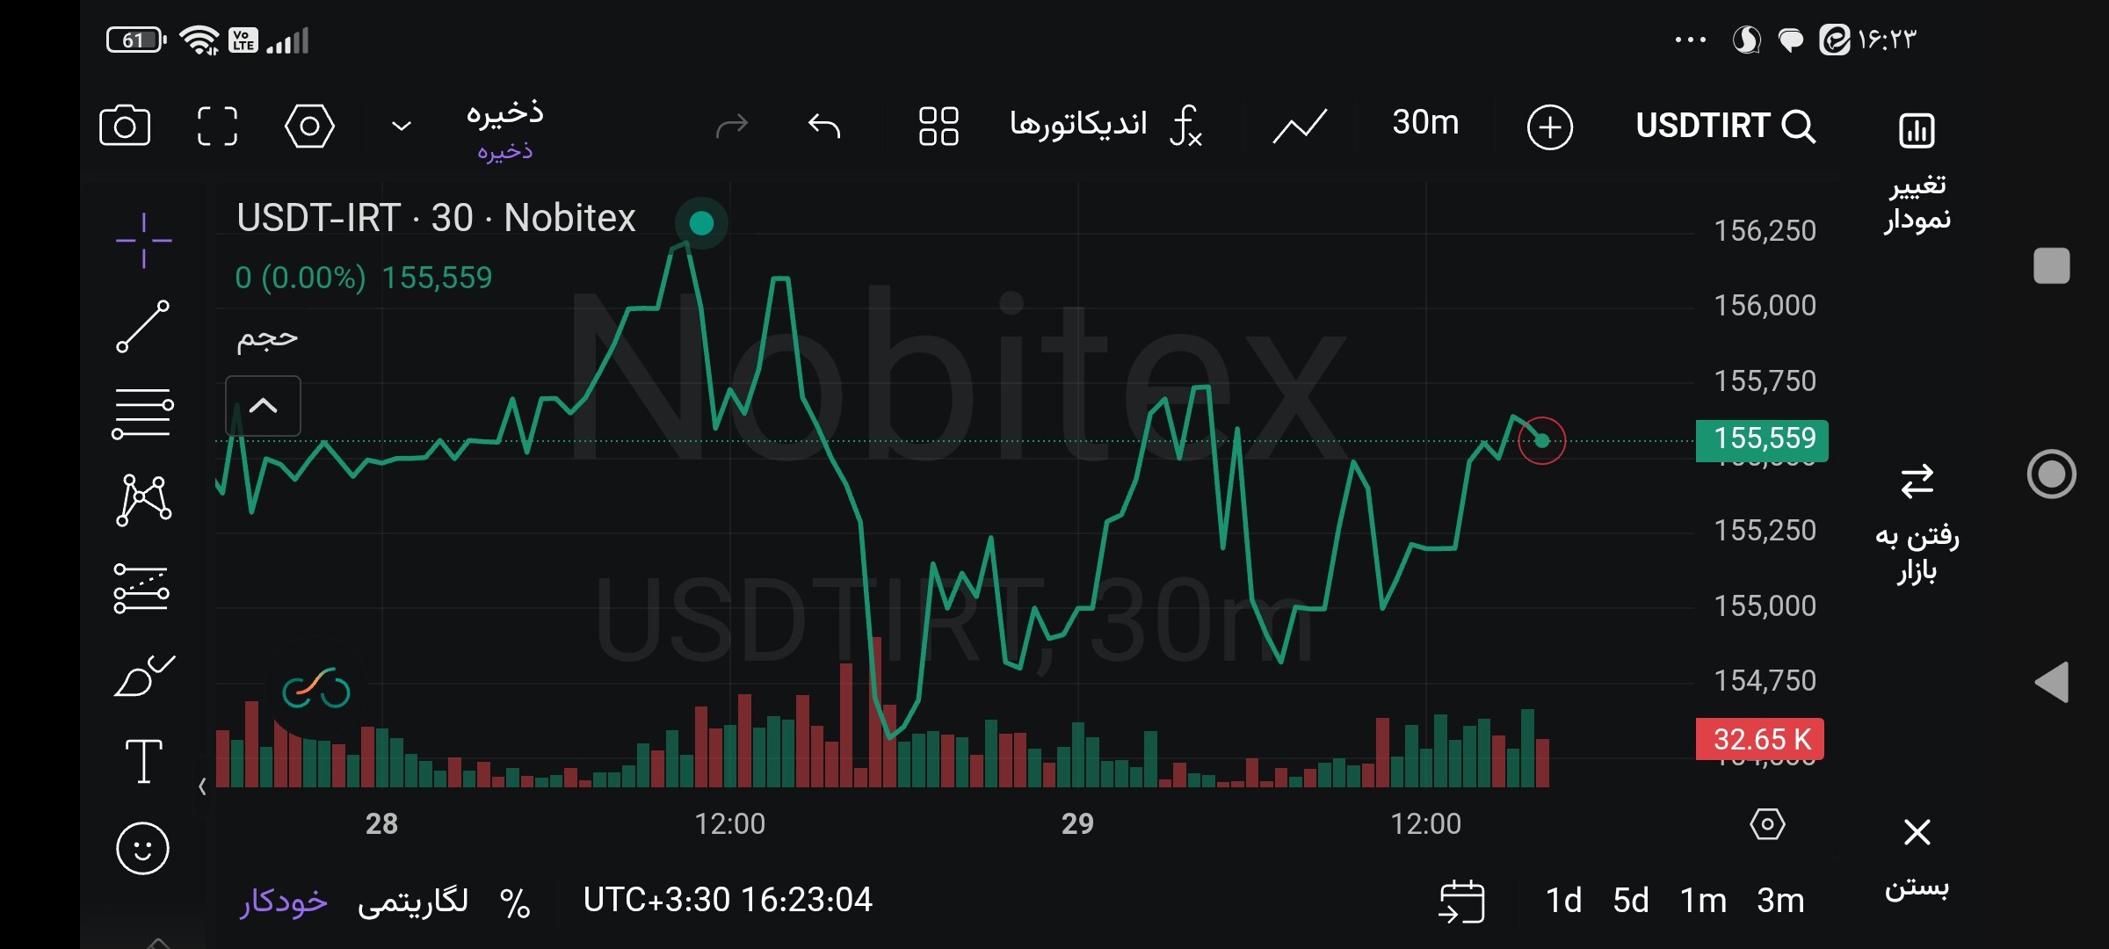Select the 5d time range
Image resolution: width=2109 pixels, height=949 pixels.
1631,901
